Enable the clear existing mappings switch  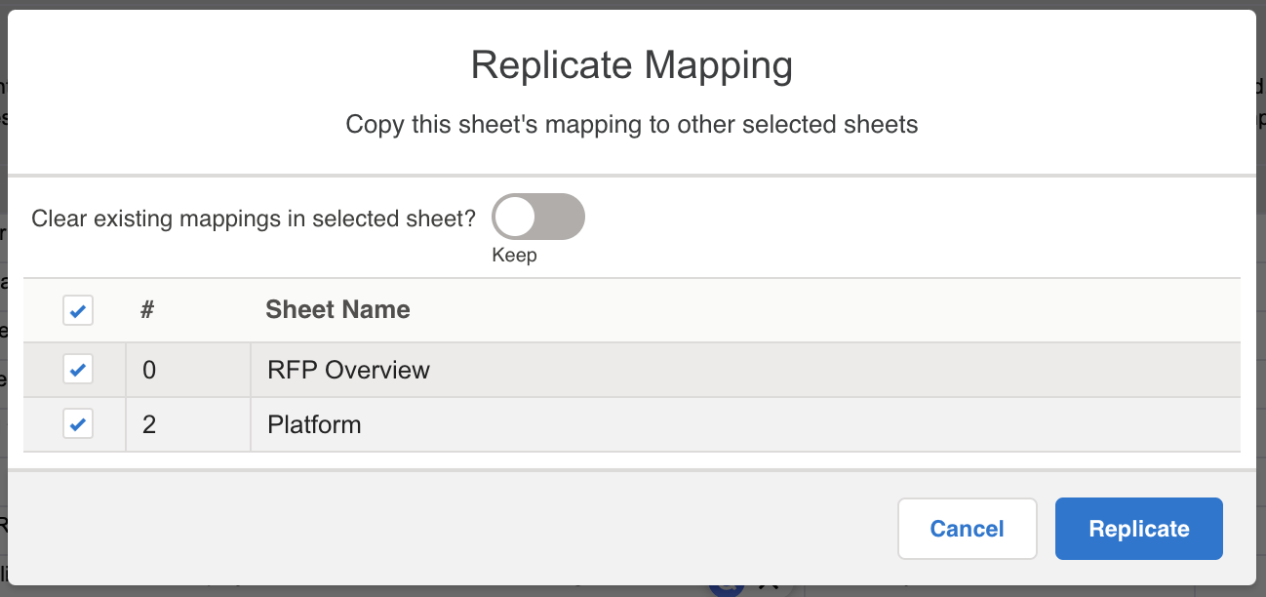(538, 217)
